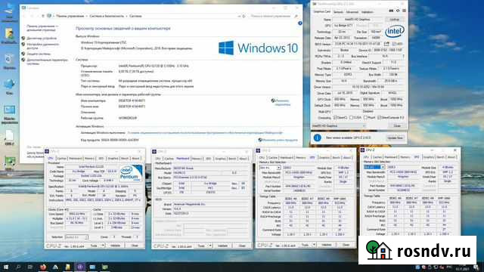Open the highlighted slot dropdown in right SPD window
The height and width of the screenshot is (272, 484).
374,167
